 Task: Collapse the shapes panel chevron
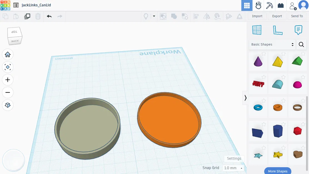coord(245,98)
